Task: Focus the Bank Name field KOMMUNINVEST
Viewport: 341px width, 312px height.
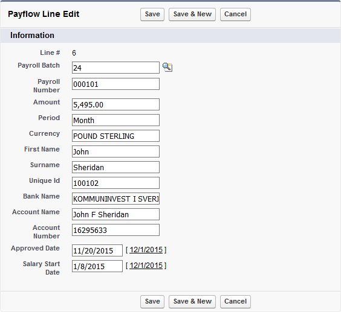Action: point(115,199)
